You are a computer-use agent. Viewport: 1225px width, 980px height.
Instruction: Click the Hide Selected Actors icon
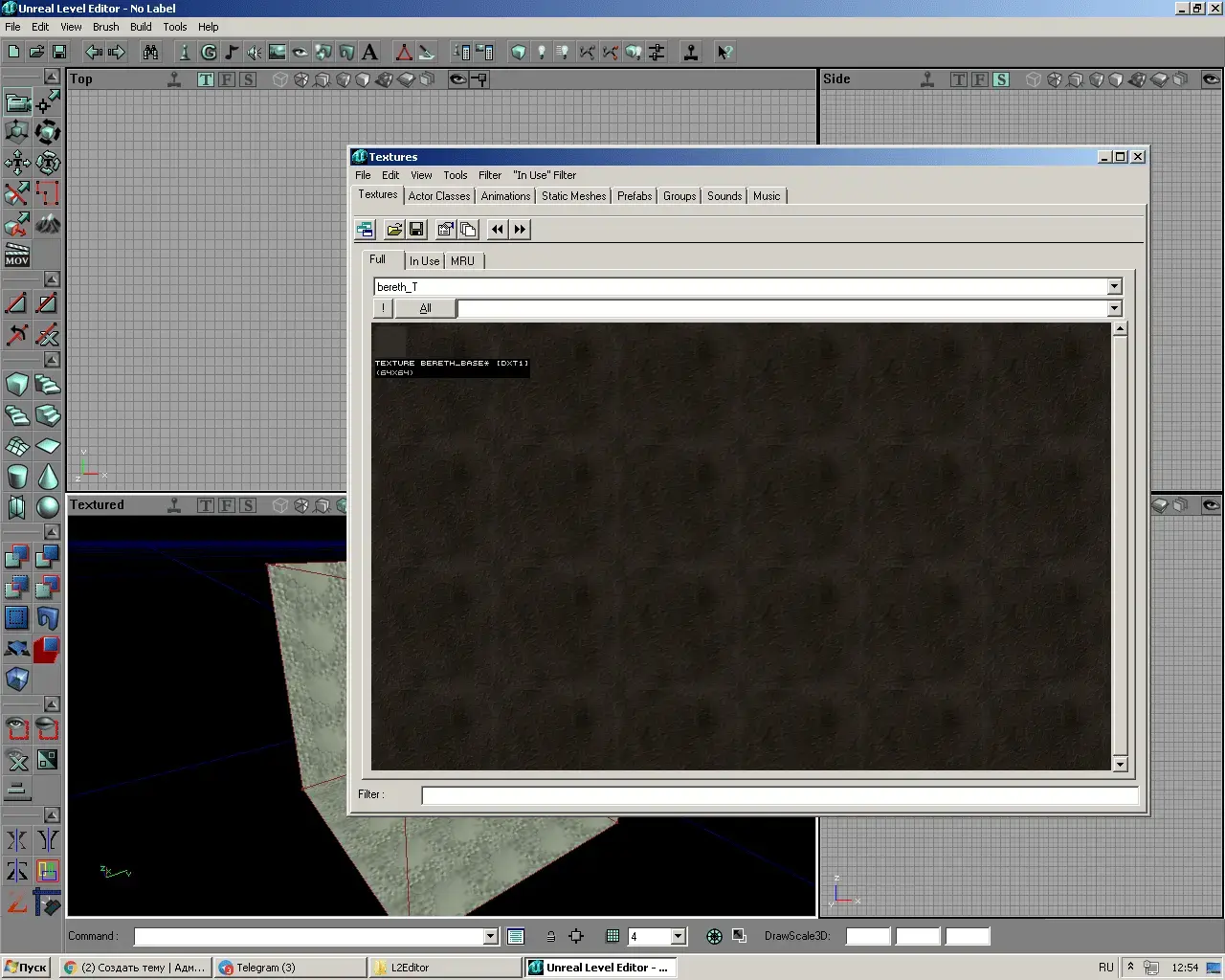[x=48, y=729]
